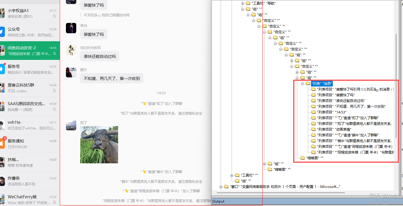Viewport: 403px width, 206px height.
Task: Select the tree item 不知道，用几天了，第一次收到
Action: (x=351, y=106)
